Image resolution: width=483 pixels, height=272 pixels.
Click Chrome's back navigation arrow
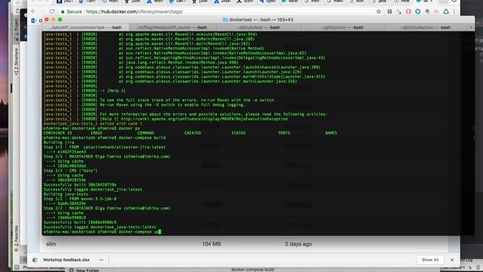[33, 11]
